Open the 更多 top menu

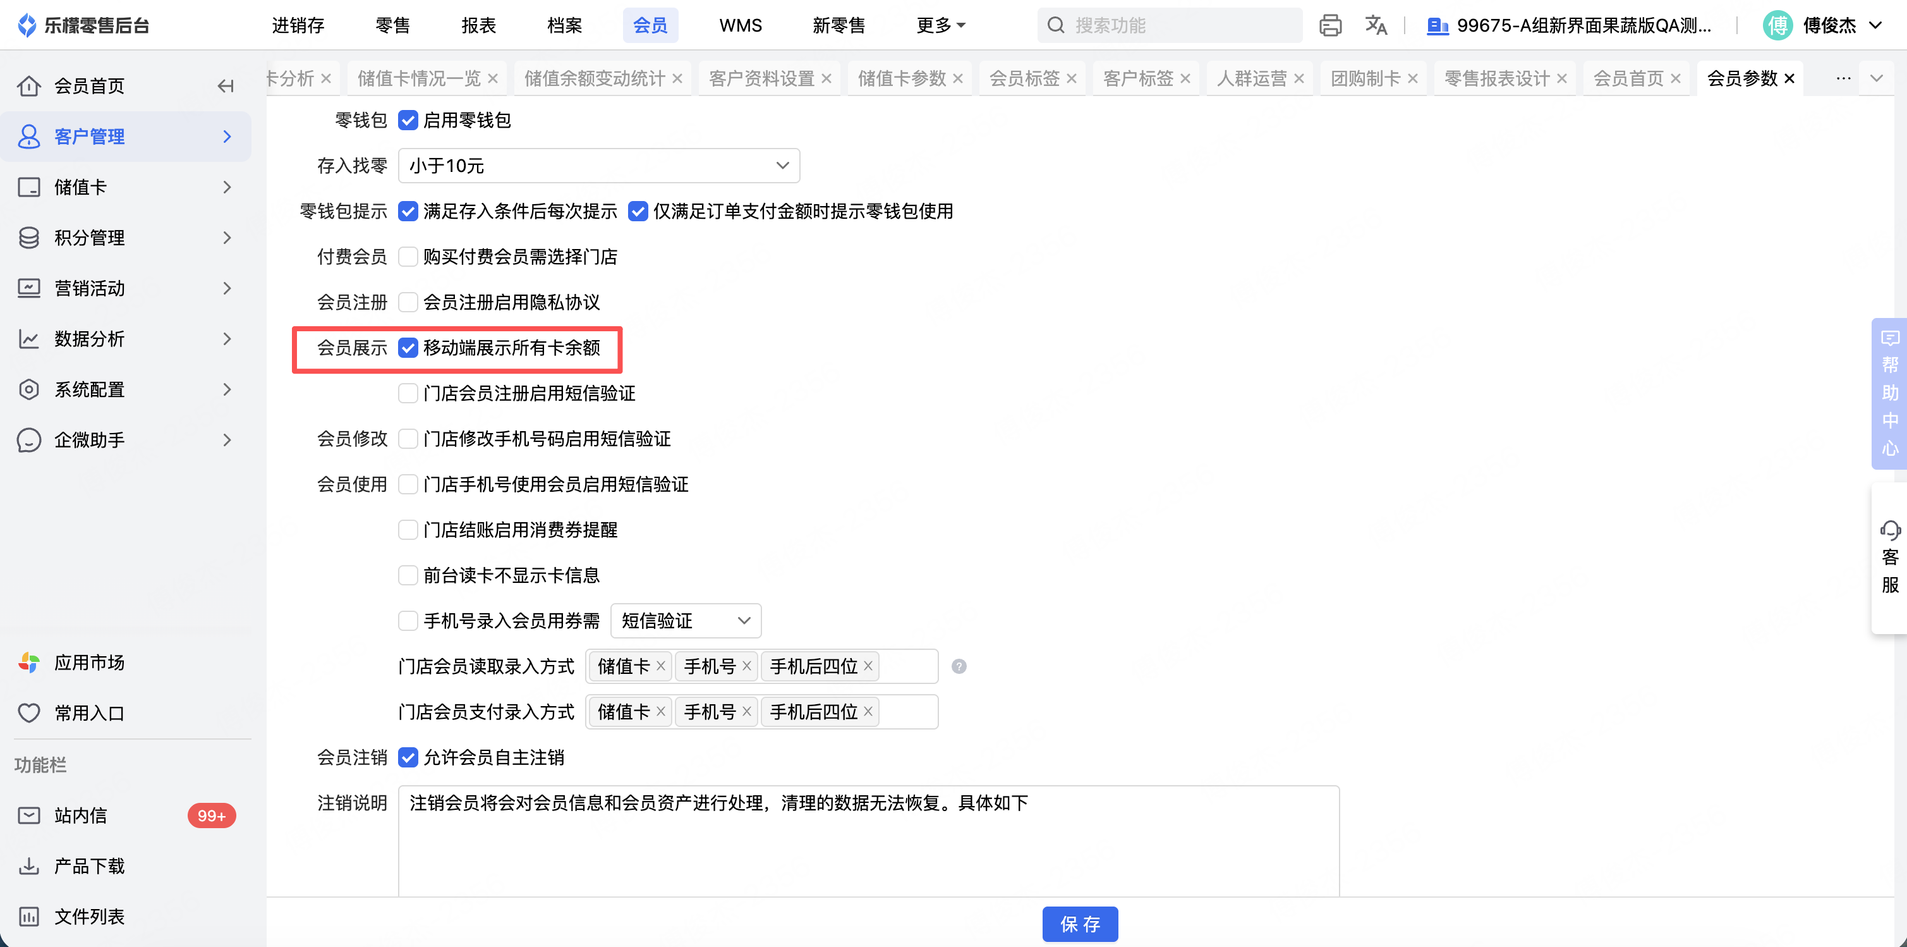(940, 25)
